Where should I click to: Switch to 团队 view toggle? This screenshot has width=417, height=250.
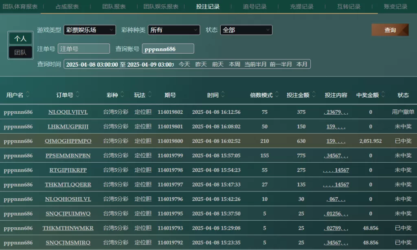(x=20, y=52)
